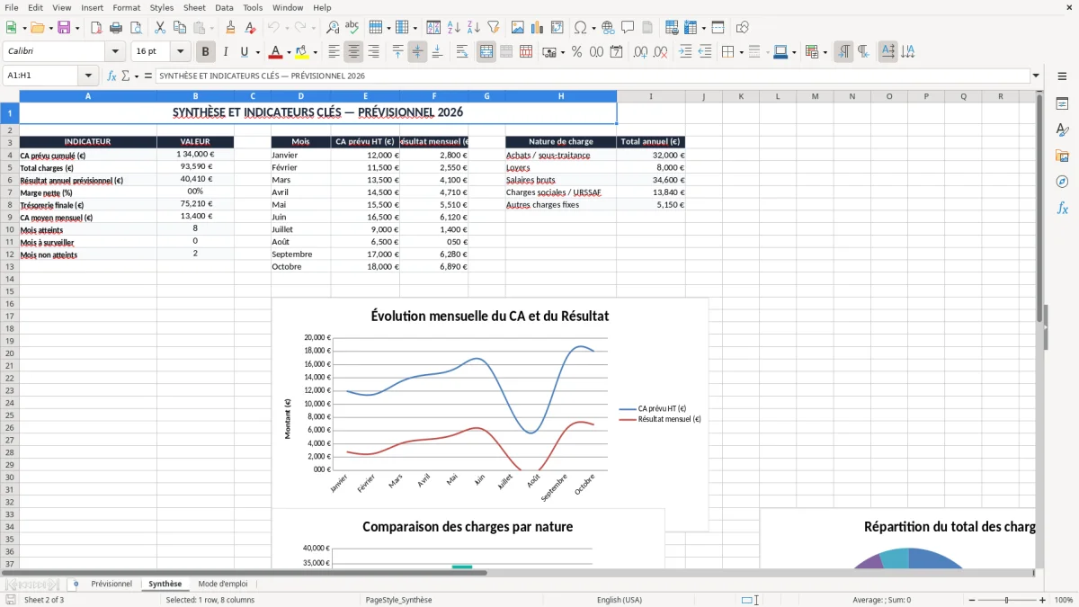Click the Clear Direct Formatting icon

pyautogui.click(x=251, y=28)
